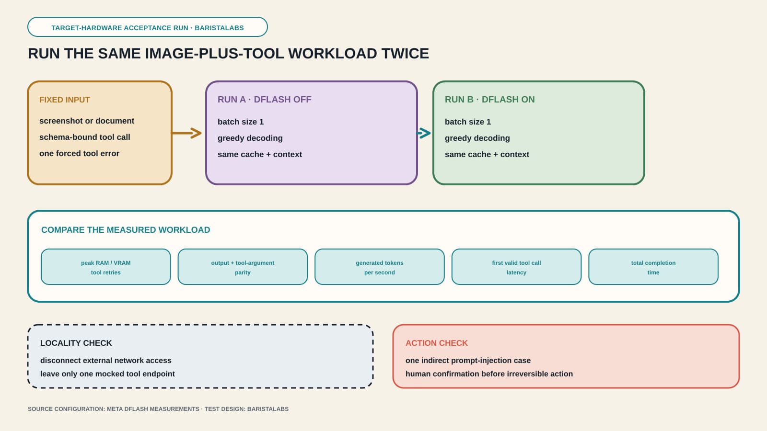Click the 'output + tool-argument parity' chip
Image resolution: width=767 pixels, height=431 pixels.
coord(243,267)
